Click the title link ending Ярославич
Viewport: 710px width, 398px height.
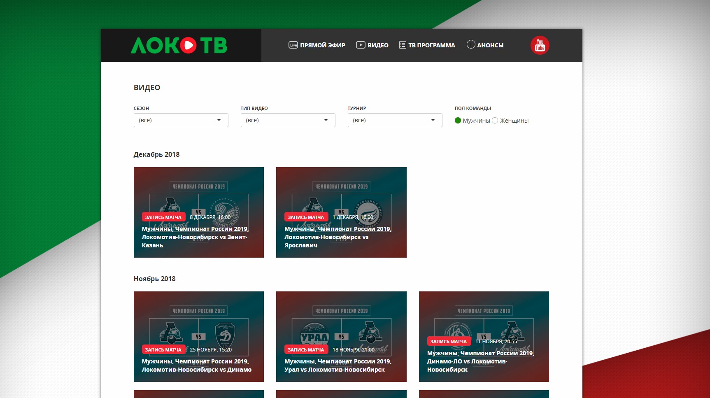pyautogui.click(x=338, y=237)
